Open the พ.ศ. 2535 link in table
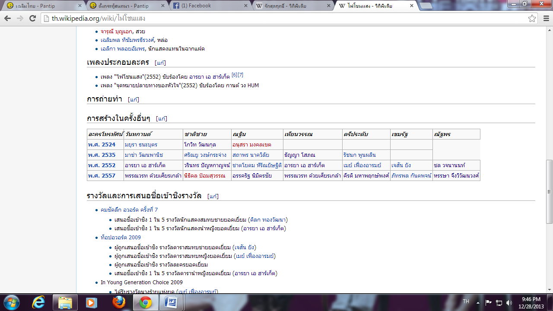 (x=102, y=155)
